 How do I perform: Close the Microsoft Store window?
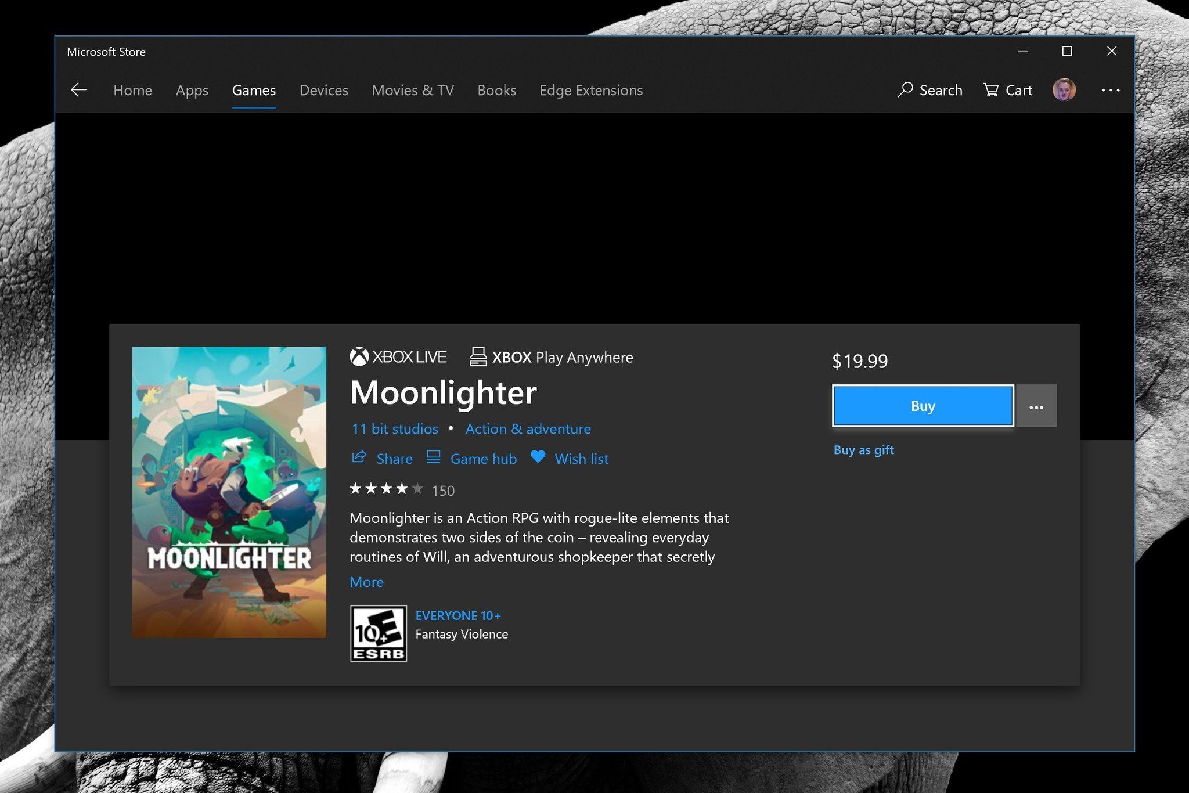(1112, 51)
